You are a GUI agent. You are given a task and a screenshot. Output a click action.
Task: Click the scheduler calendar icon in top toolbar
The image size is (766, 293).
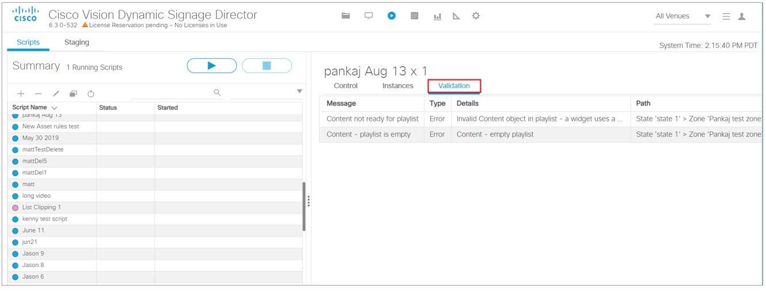414,16
